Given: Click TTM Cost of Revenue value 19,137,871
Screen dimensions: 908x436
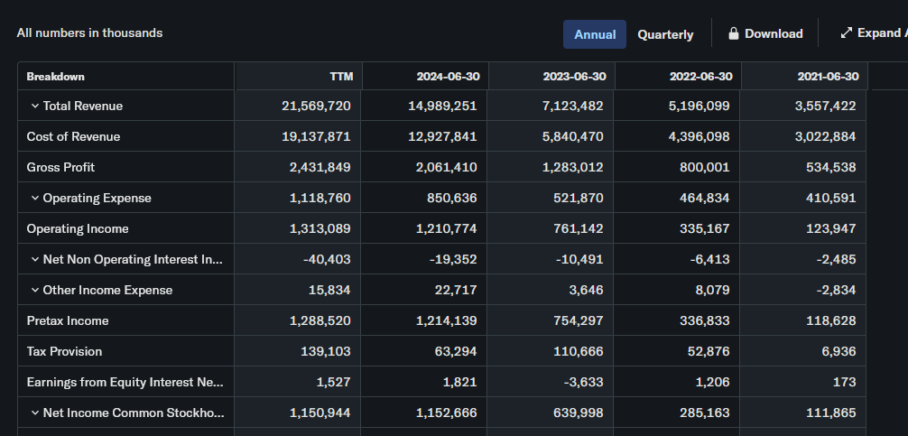Looking at the screenshot, I should tap(316, 136).
